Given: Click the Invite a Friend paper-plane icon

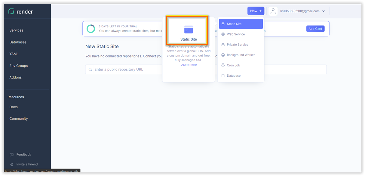Looking at the screenshot, I should tap(11, 165).
